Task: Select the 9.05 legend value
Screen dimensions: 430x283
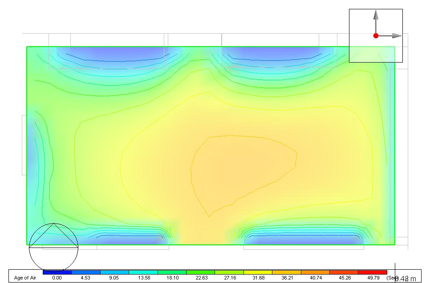Action: (x=114, y=278)
